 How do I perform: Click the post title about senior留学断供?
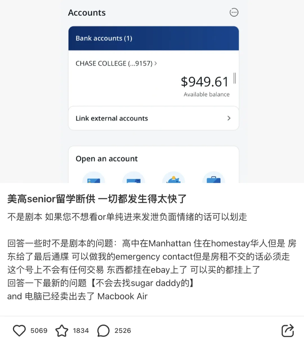coord(97,199)
